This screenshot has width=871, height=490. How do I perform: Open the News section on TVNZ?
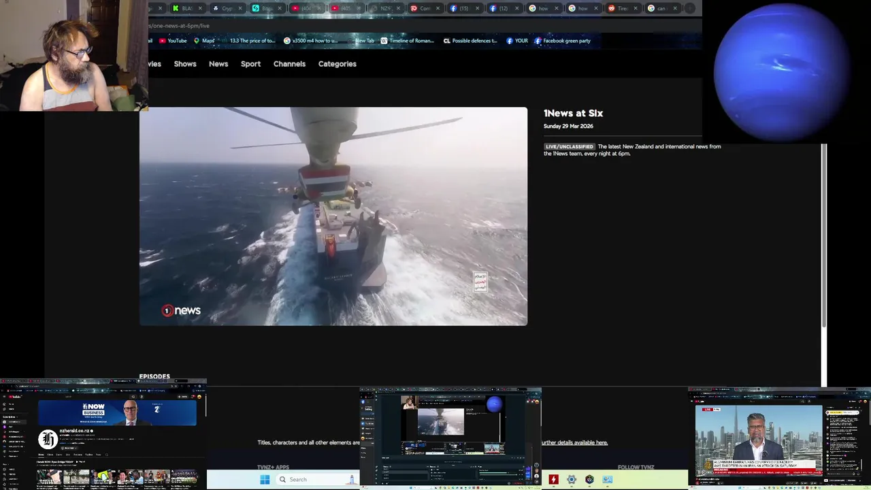[x=218, y=64]
